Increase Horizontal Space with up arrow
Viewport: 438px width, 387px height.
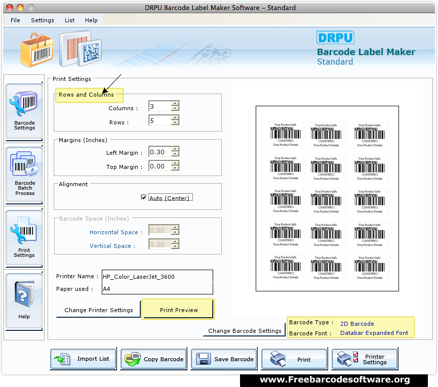(x=175, y=228)
